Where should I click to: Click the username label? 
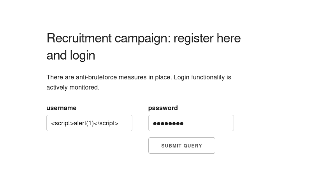point(61,108)
